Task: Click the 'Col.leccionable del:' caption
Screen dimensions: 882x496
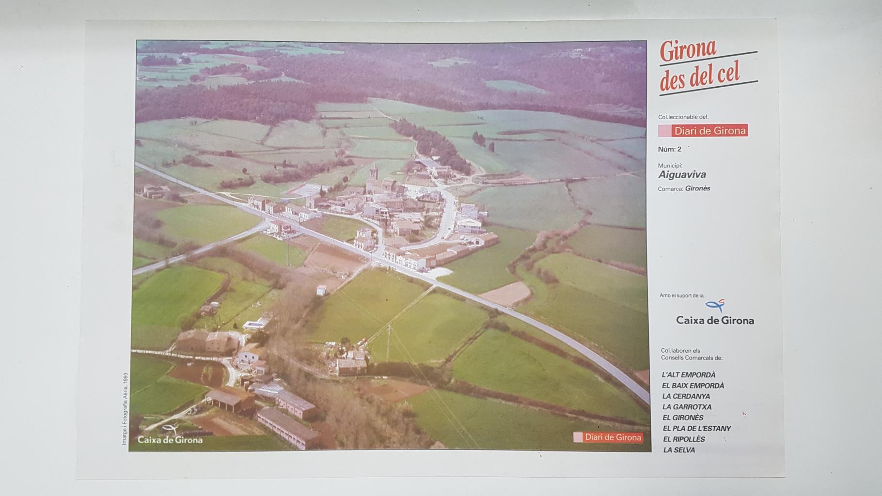Action: (x=683, y=117)
